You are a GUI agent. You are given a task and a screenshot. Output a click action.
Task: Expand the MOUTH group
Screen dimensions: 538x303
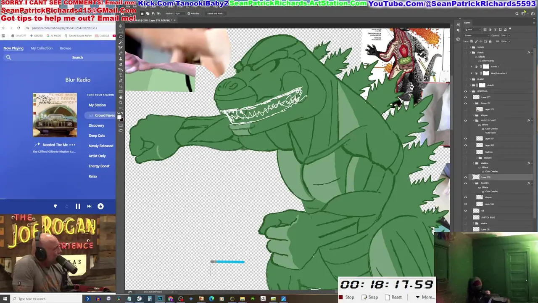(x=477, y=158)
